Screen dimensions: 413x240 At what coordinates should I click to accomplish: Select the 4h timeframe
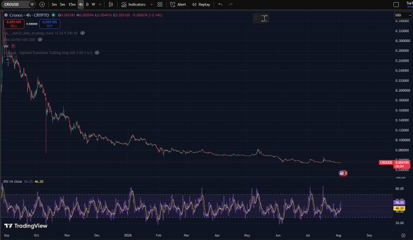81,4
